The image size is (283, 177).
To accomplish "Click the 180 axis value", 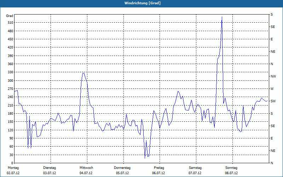I will pyautogui.click(x=11, y=113).
